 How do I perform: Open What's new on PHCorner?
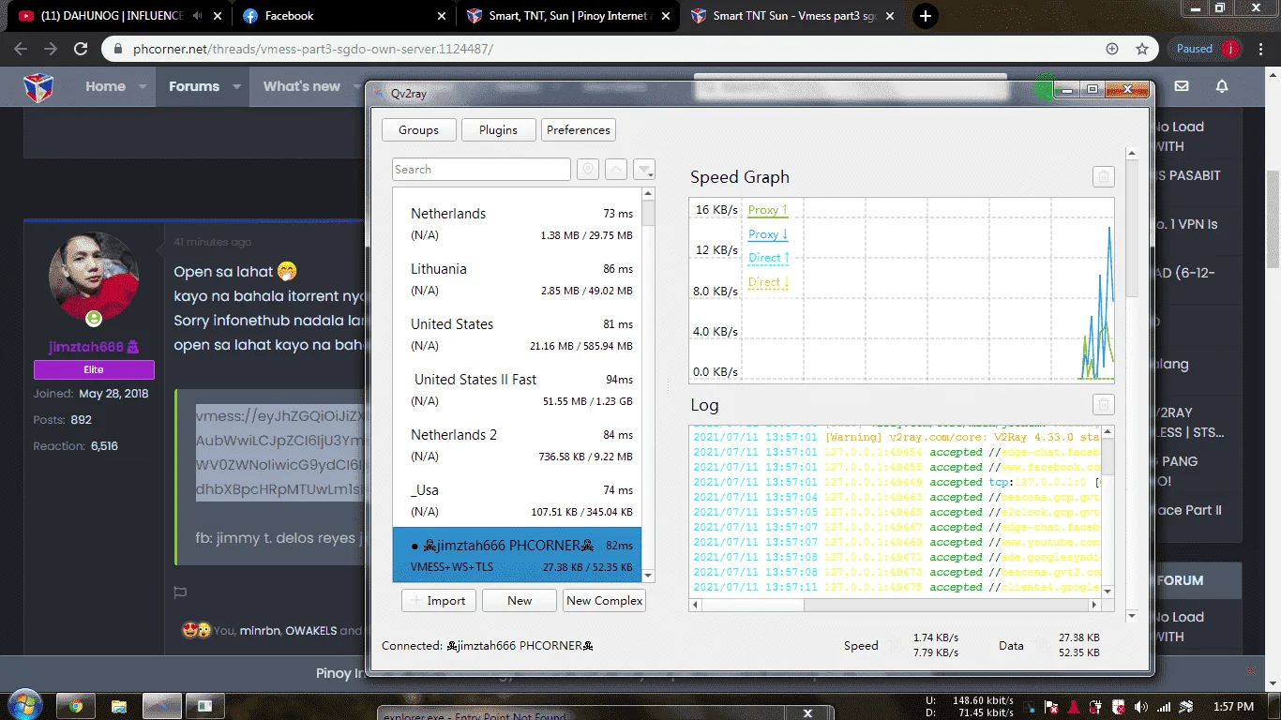(x=302, y=86)
